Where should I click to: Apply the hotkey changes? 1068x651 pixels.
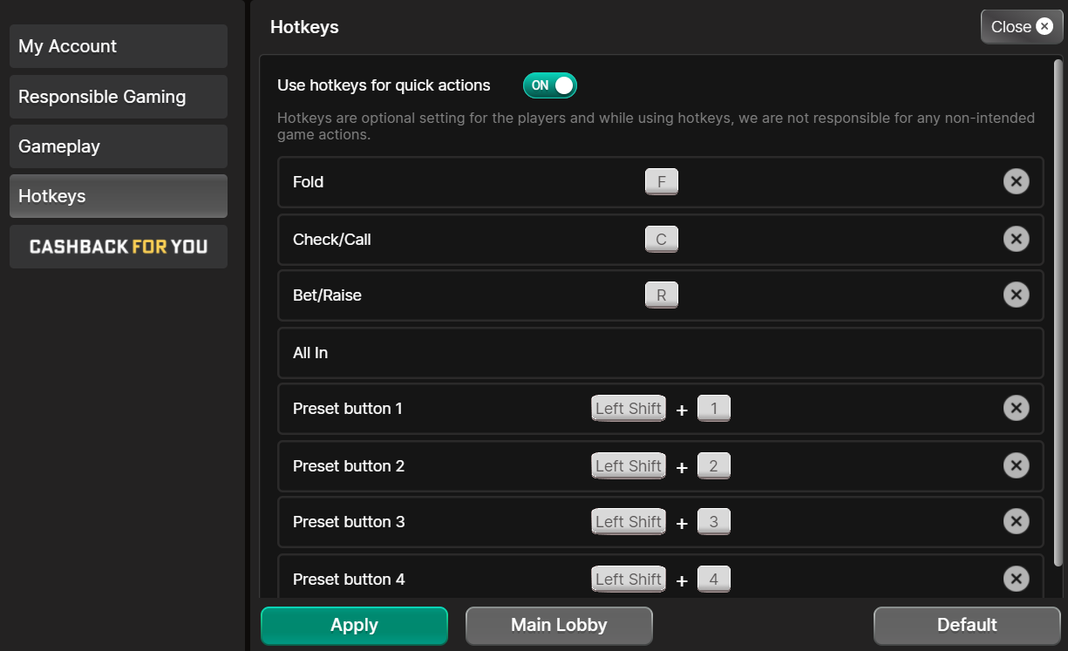(354, 625)
